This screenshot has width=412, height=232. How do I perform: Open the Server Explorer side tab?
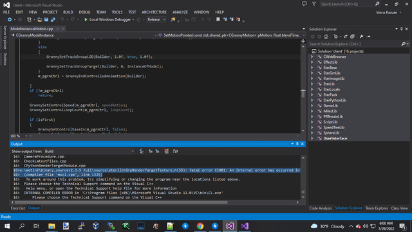coord(5,37)
